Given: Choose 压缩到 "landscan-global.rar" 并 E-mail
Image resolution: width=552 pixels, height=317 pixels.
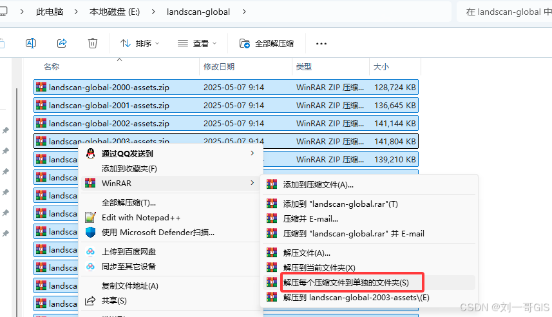Looking at the screenshot, I should (369, 233).
